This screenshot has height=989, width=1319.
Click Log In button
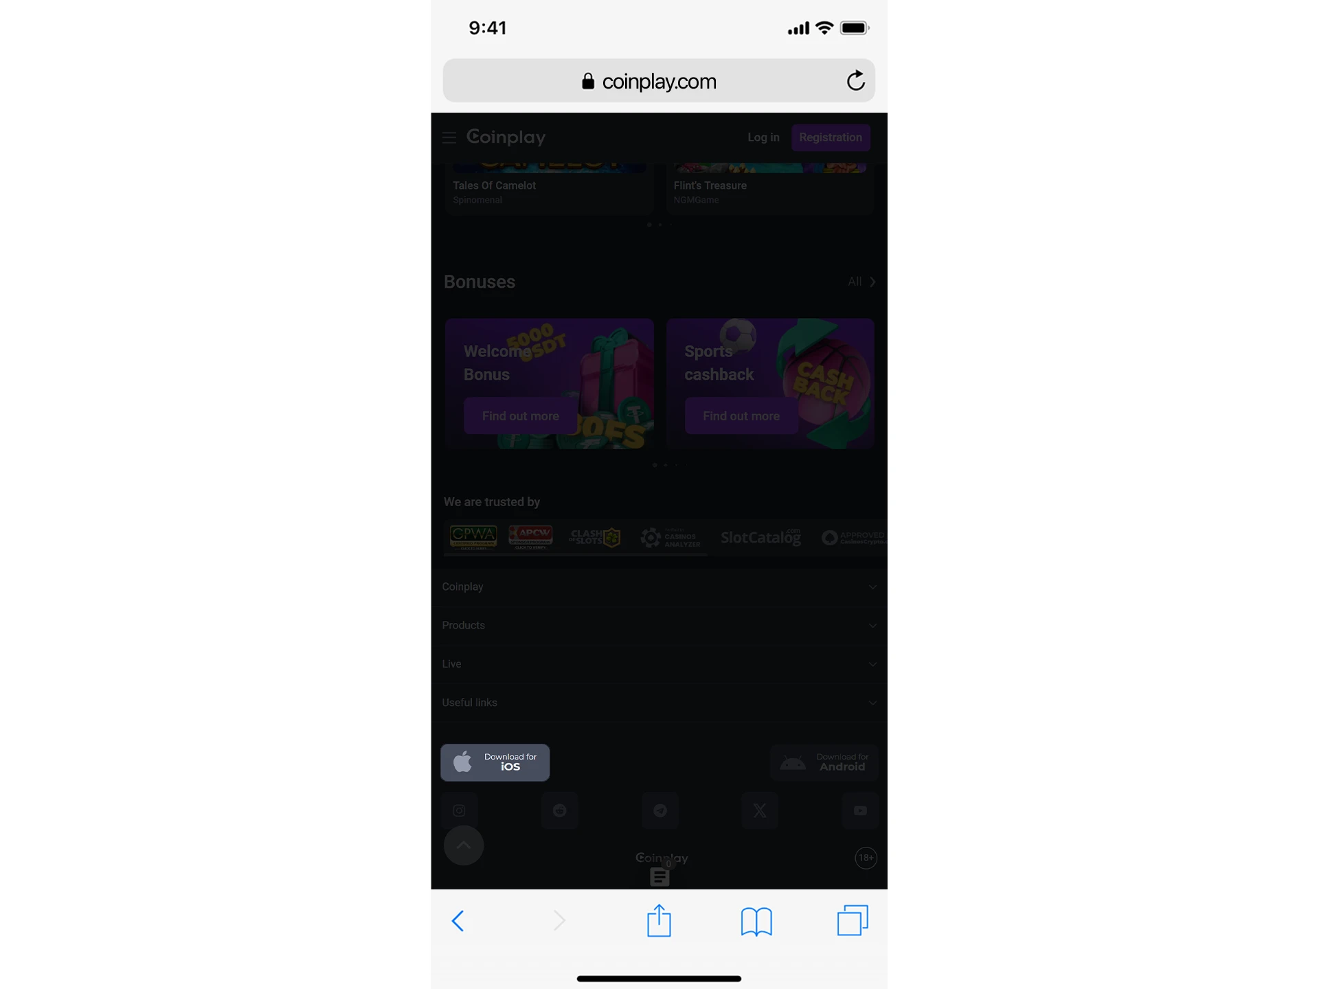763,137
